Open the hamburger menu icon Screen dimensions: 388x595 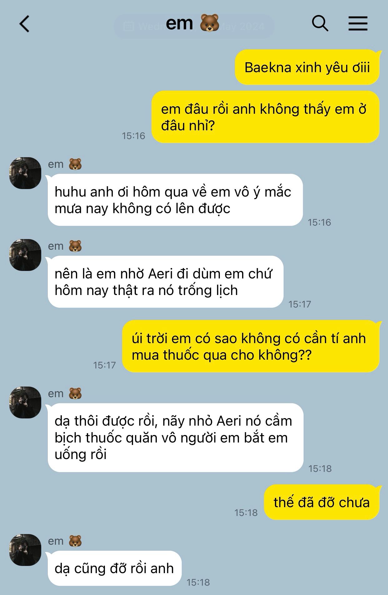coord(358,24)
